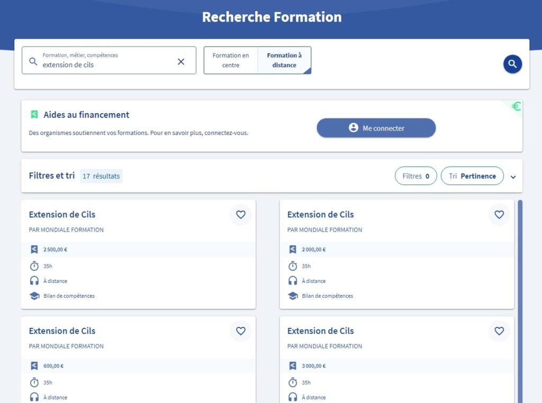Screen dimensions: 542x403
Task: Click 'PAR MONDIALE FORMATION' in the 2 500,00 € card
Action: coord(66,230)
